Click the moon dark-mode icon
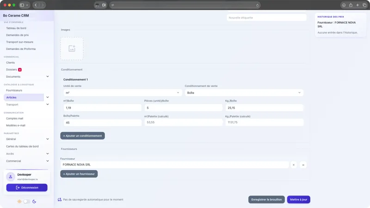This screenshot has width=370, height=208. (34, 202)
